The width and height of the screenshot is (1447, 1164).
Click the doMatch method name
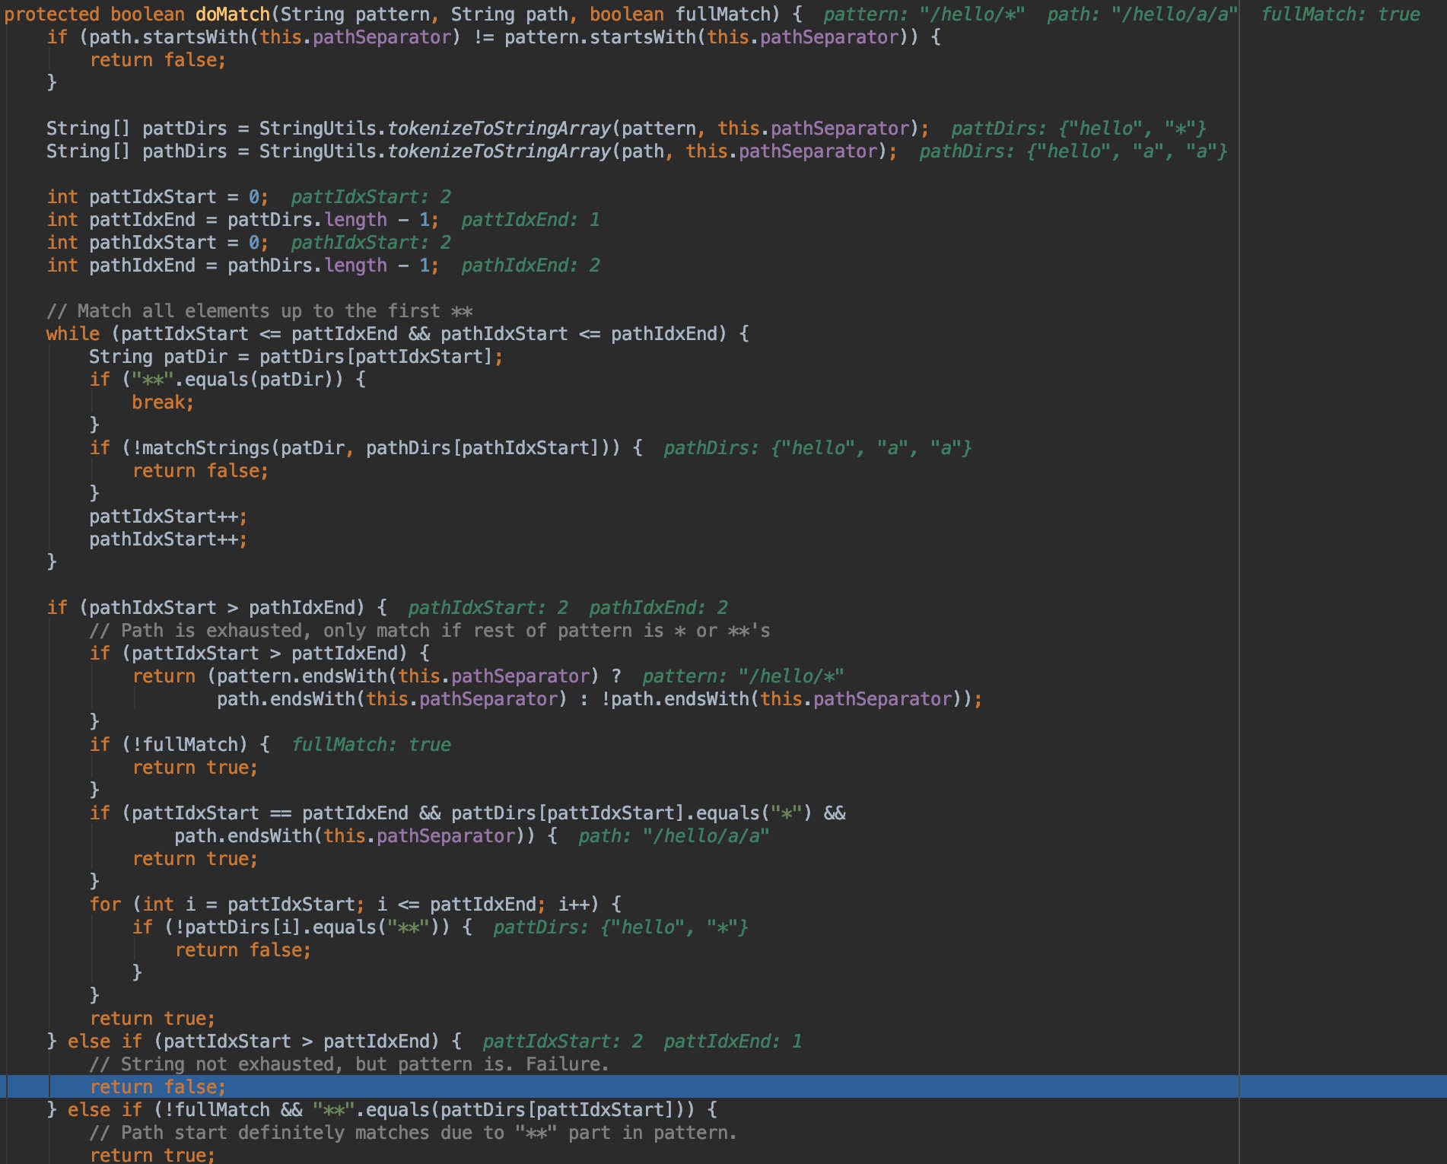(233, 14)
